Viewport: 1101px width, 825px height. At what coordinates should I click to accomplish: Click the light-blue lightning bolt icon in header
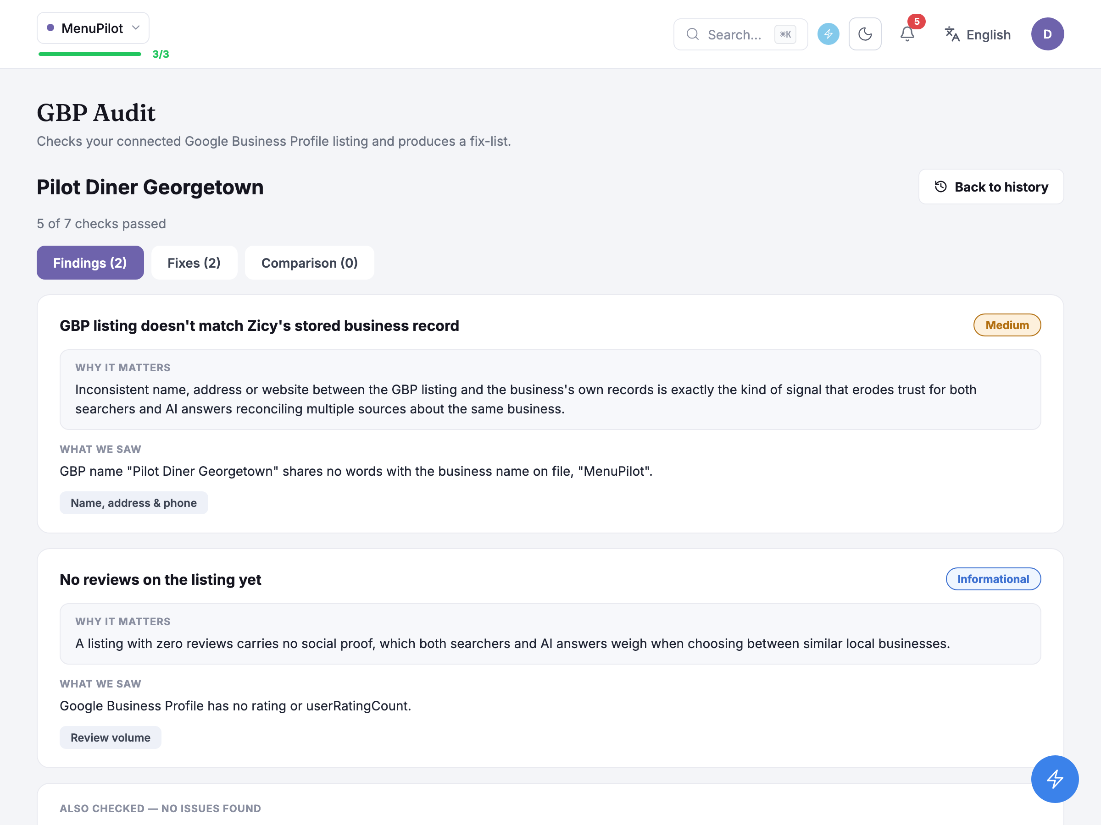pyautogui.click(x=828, y=34)
